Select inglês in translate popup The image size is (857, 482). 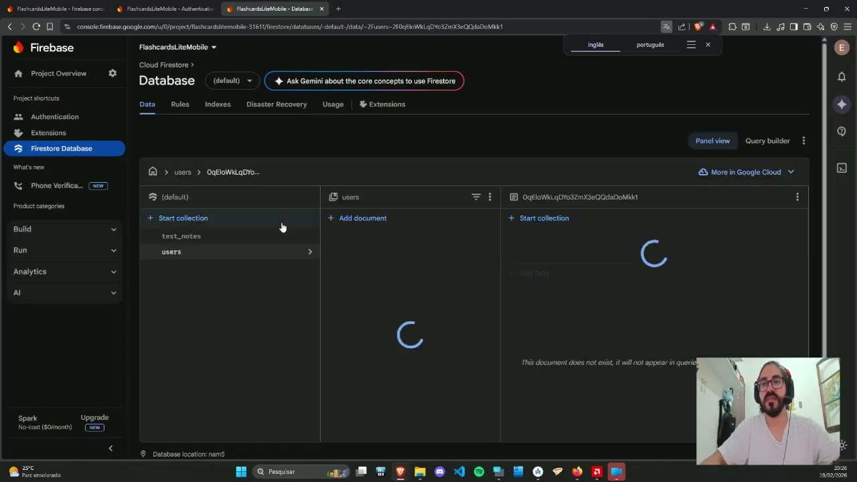point(596,45)
